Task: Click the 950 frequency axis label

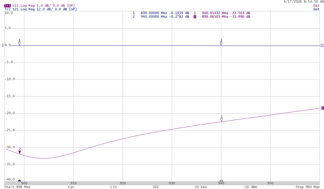Action: [270, 183]
